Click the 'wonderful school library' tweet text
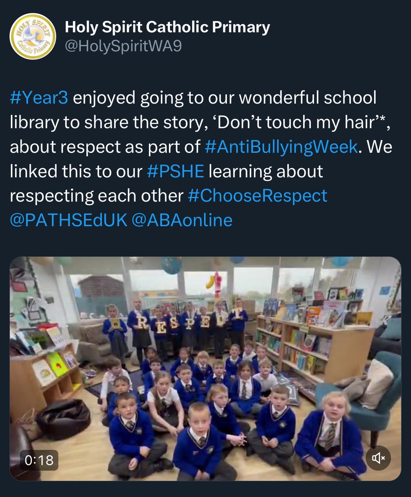The height and width of the screenshot is (497, 411). coord(193,110)
